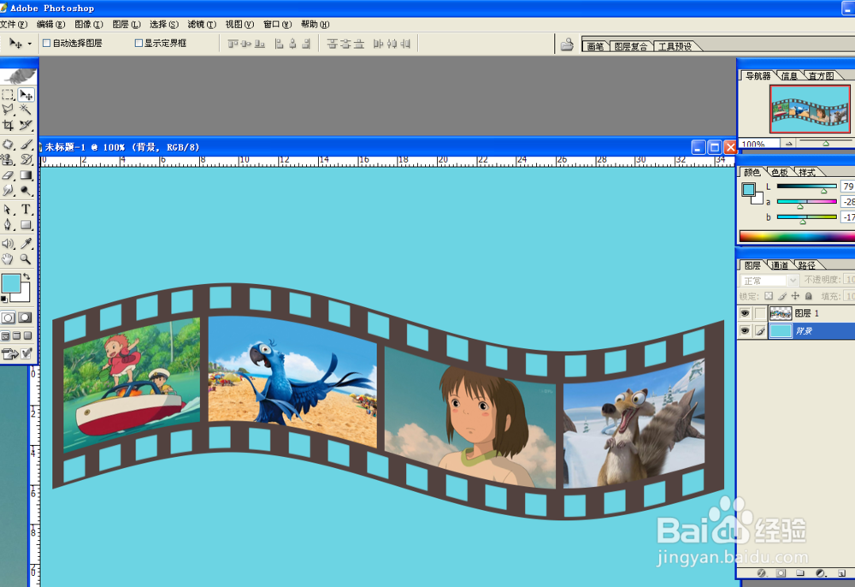Switch to 通道 tab
The image size is (855, 587).
[x=780, y=265]
